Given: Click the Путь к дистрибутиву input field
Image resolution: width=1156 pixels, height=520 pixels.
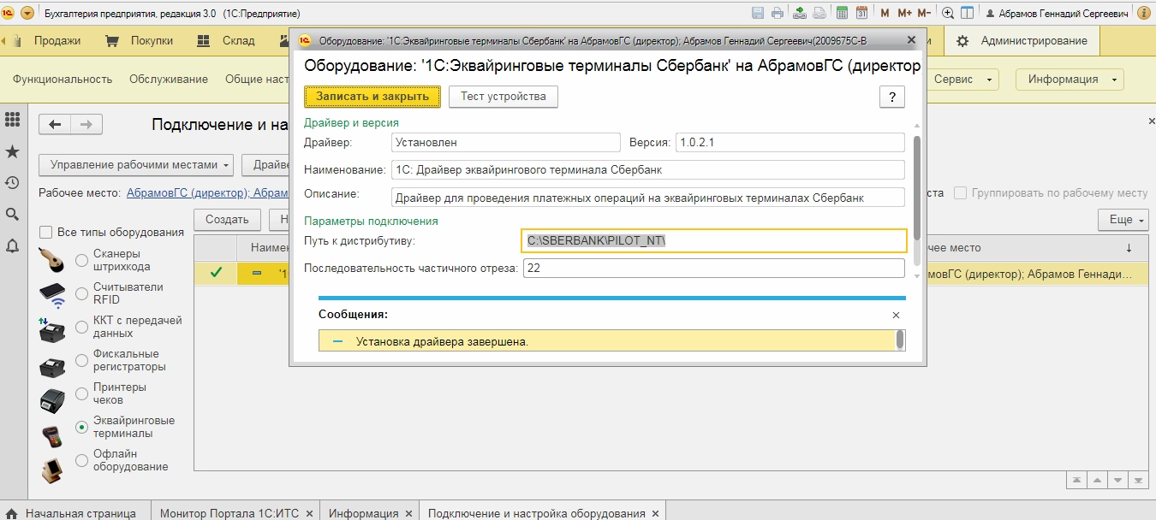Looking at the screenshot, I should [x=713, y=241].
